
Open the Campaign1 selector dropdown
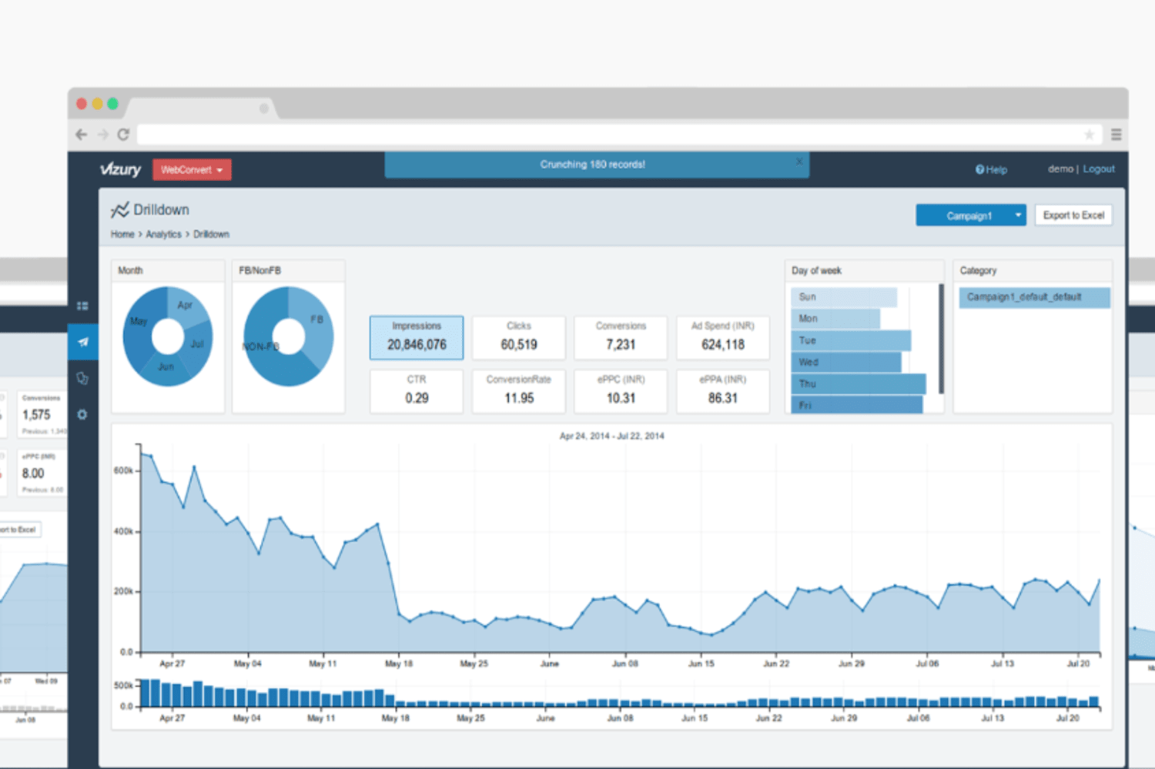970,216
